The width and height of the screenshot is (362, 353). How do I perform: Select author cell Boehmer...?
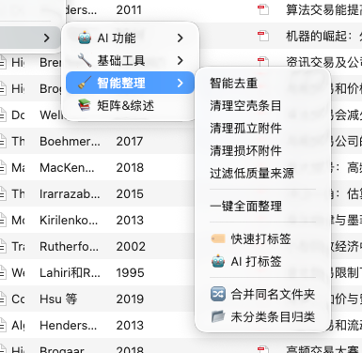[70, 141]
